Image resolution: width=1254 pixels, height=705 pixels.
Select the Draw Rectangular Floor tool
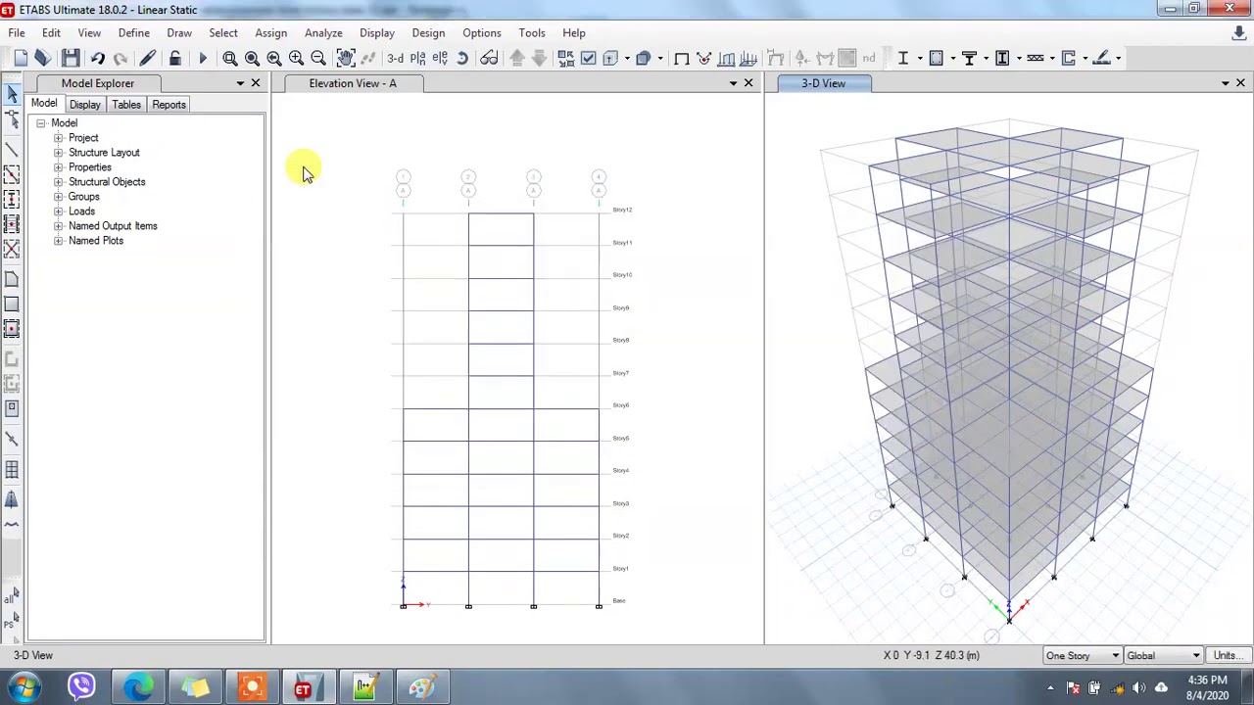[x=12, y=304]
